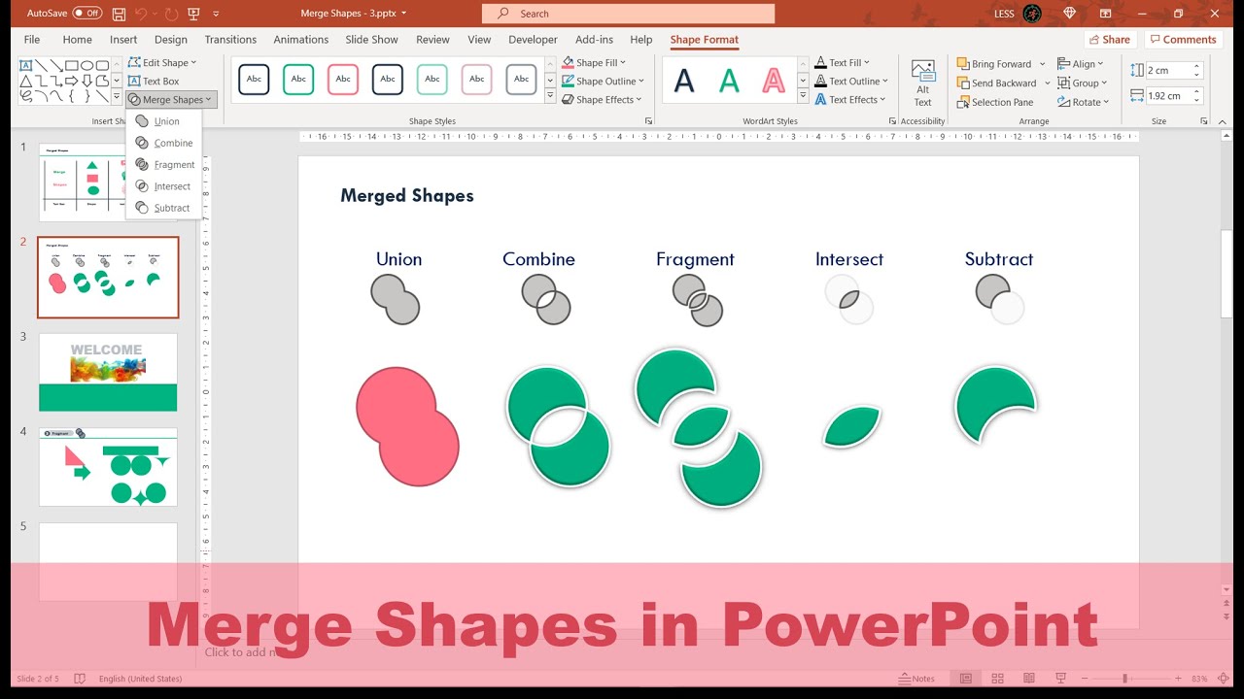Image resolution: width=1244 pixels, height=699 pixels.
Task: Choose Combine from Merge Shapes menu
Action: [x=163, y=143]
